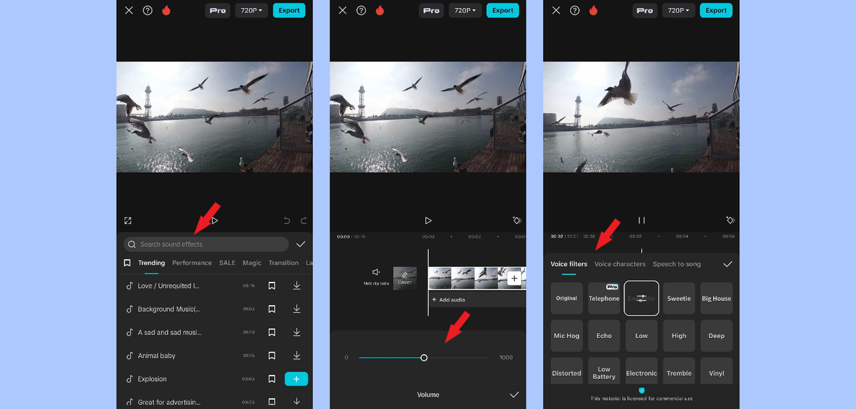Confirm sound effects with the checkmark

301,244
